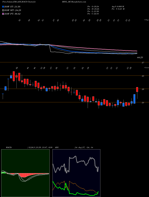Click the 'Pre L: 21.50' value

(93, 11)
